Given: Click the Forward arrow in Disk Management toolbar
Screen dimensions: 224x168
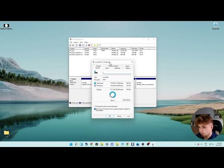Looking at the screenshot, I should point(73,45).
